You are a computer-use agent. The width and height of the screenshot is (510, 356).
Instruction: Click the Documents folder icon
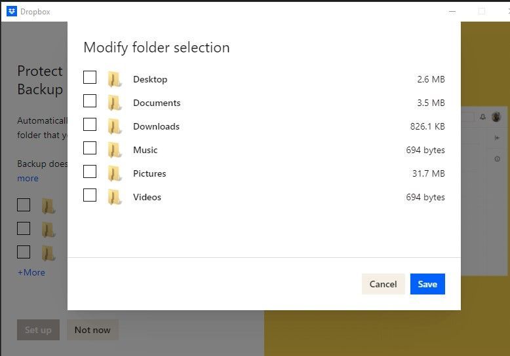pos(115,103)
